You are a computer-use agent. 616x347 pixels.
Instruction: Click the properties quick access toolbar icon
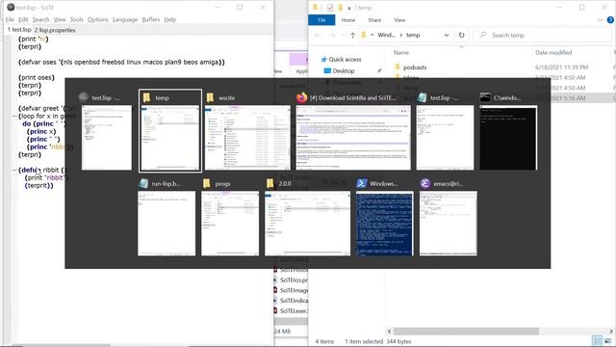point(330,8)
